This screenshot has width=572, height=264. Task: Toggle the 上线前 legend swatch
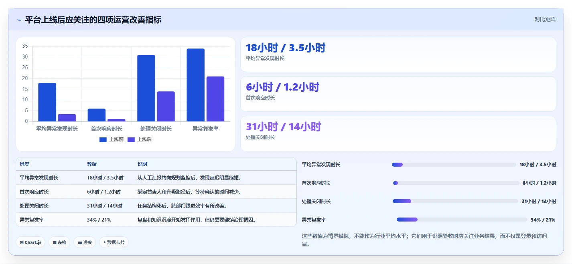coord(103,139)
